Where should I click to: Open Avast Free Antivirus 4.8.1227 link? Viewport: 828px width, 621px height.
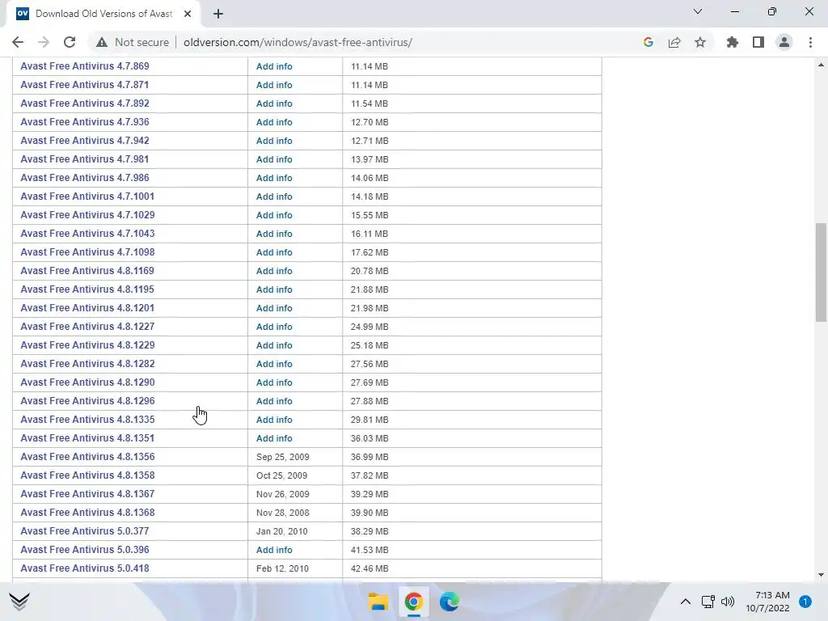coord(87,327)
